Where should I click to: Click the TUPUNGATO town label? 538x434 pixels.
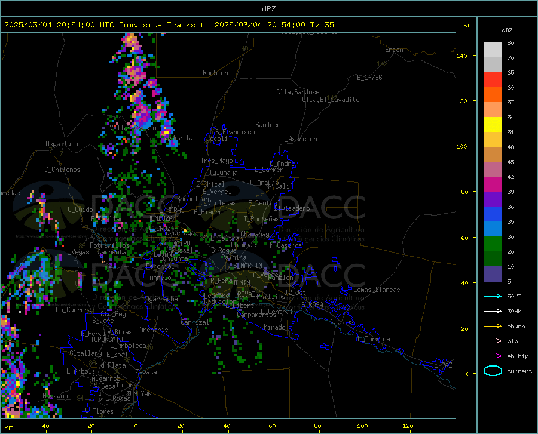click(106, 340)
